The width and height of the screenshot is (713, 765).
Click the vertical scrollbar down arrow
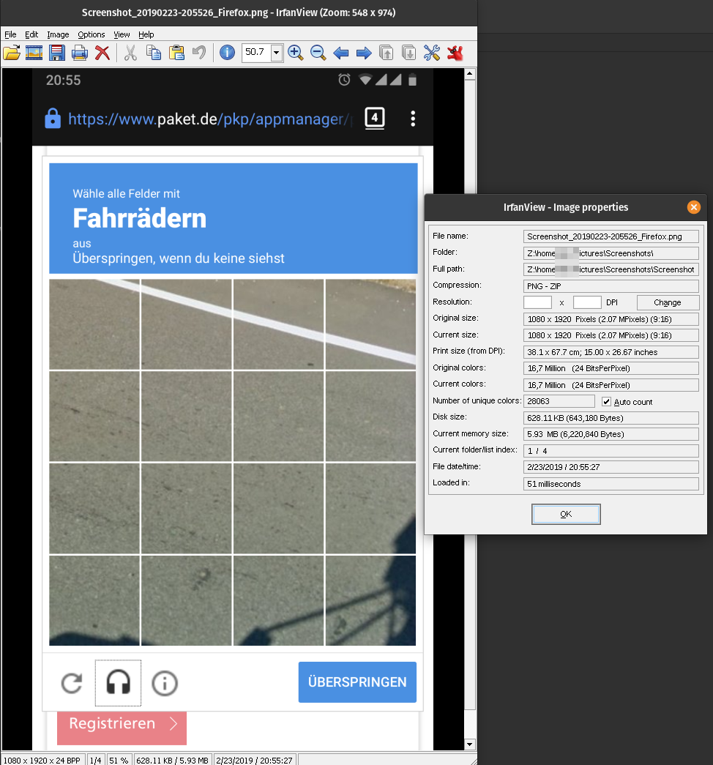(x=469, y=745)
